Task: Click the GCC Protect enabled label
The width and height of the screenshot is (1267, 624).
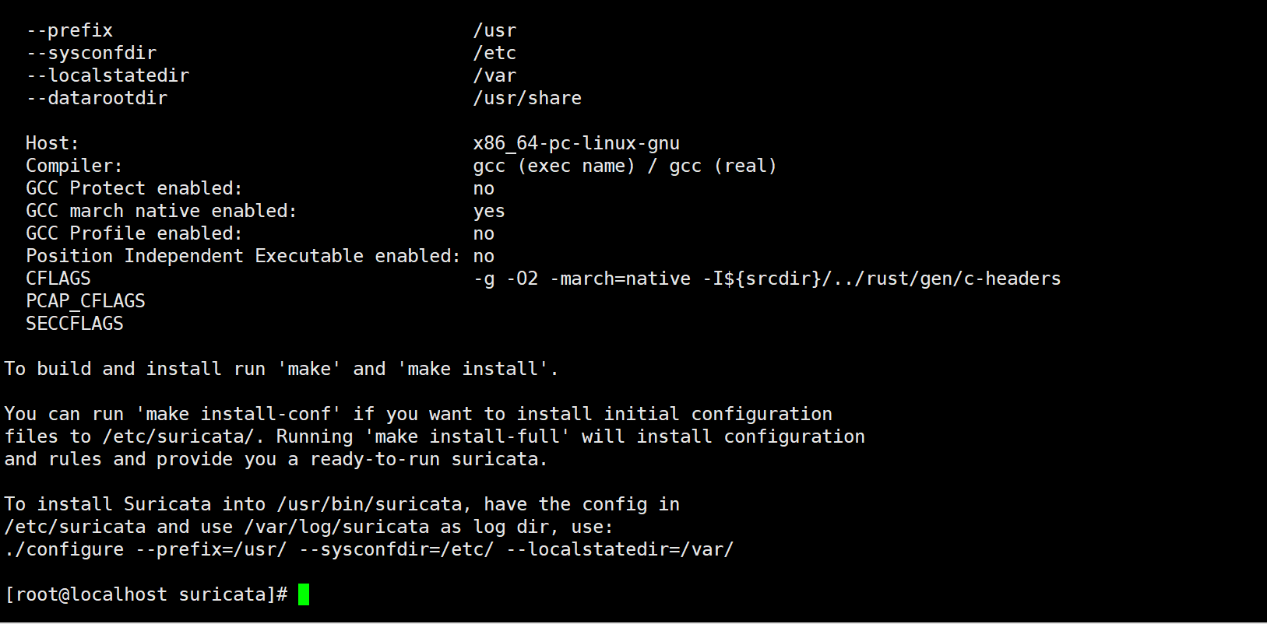Action: click(134, 188)
